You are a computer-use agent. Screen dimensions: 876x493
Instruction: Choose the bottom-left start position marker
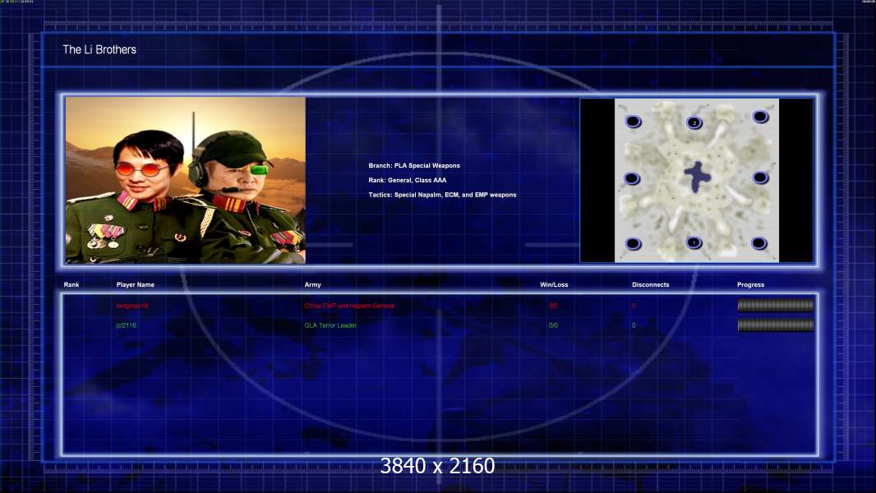point(633,243)
